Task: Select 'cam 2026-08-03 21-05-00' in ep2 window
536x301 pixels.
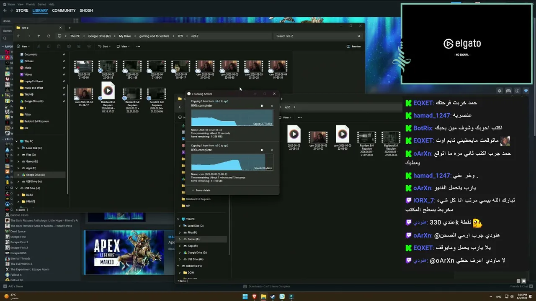Action: [318, 140]
